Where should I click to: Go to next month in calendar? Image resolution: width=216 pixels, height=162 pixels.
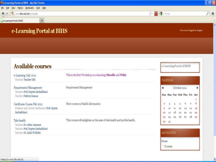tap(197, 88)
